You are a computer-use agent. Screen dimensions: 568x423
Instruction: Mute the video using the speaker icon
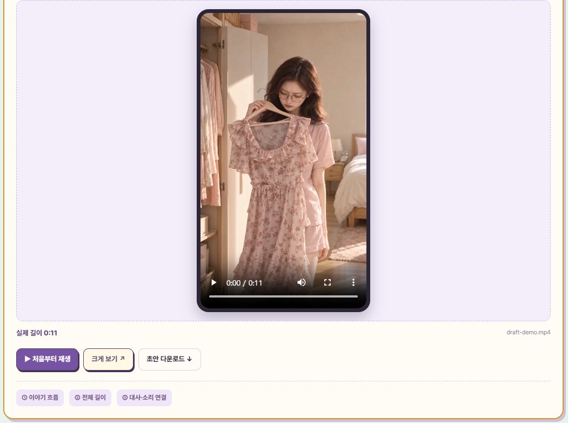(x=302, y=283)
